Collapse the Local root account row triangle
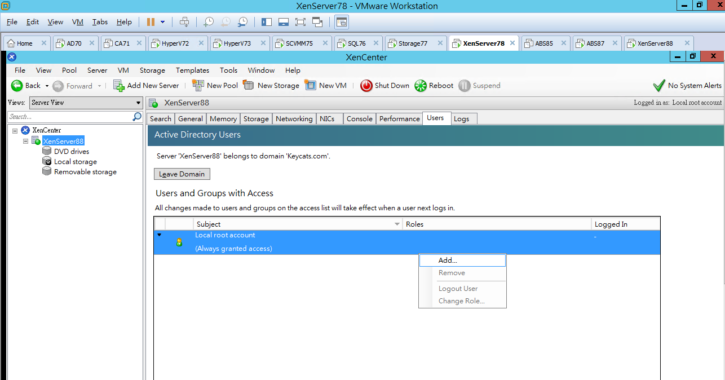Image resolution: width=725 pixels, height=380 pixels. tap(160, 235)
